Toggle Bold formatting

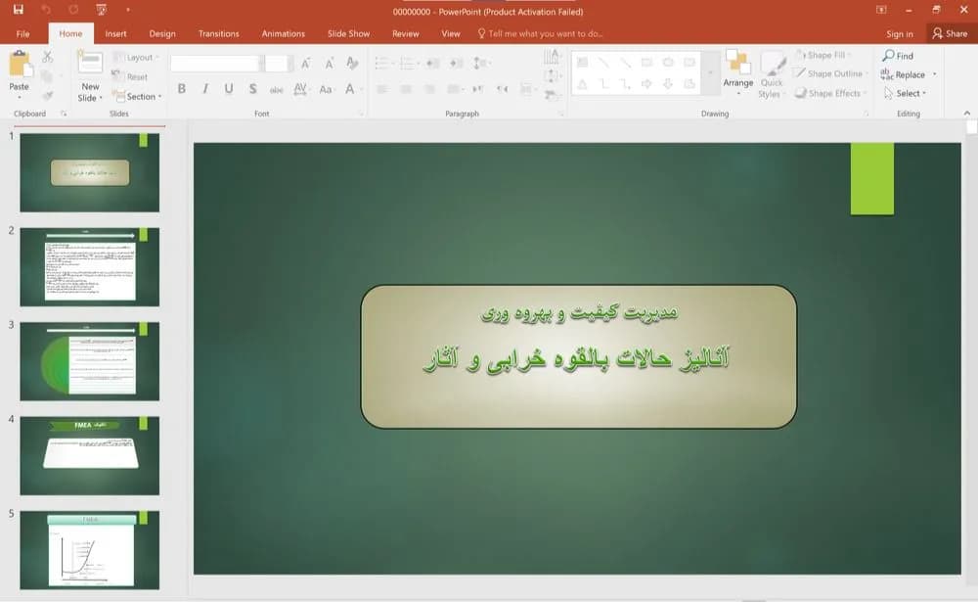[182, 89]
